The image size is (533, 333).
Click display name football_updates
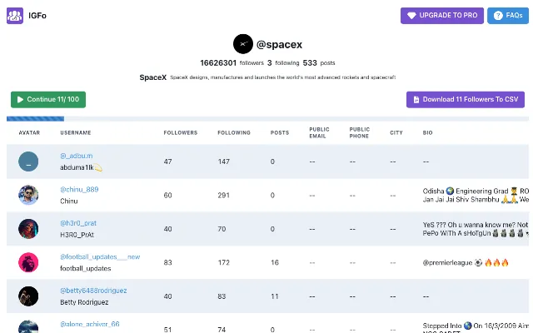coord(86,268)
